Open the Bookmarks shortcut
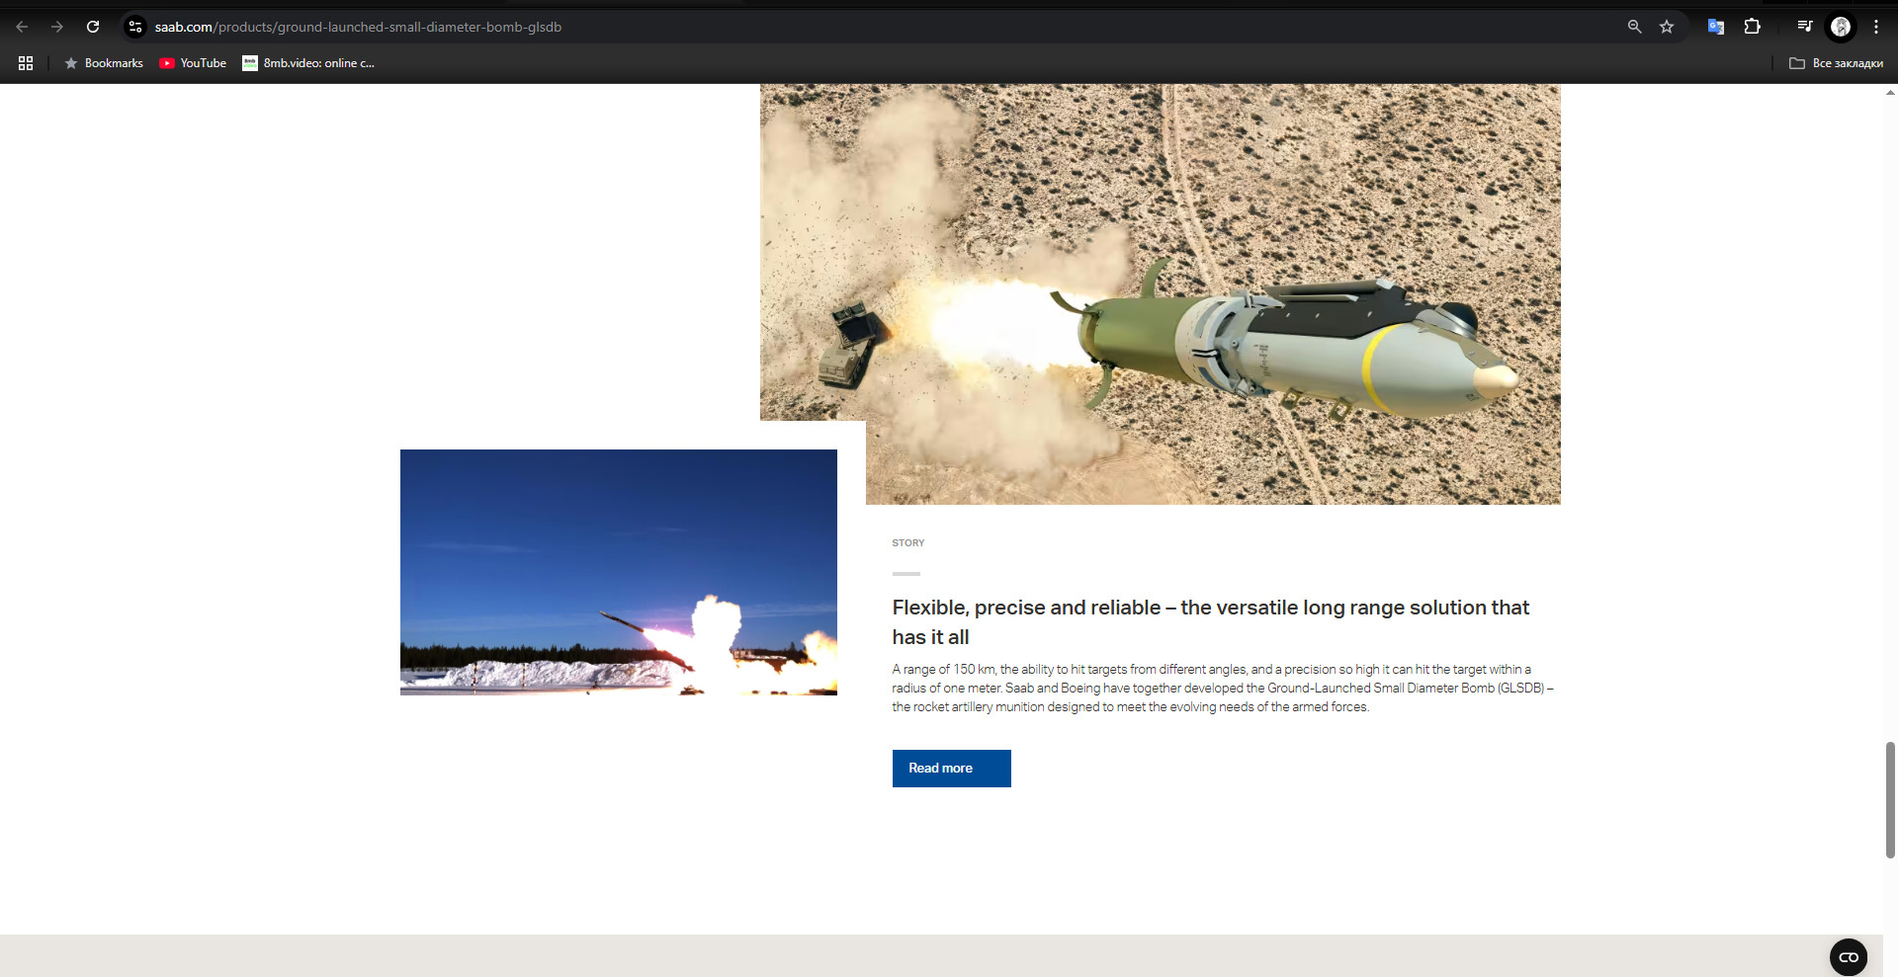The width and height of the screenshot is (1898, 977). point(104,63)
